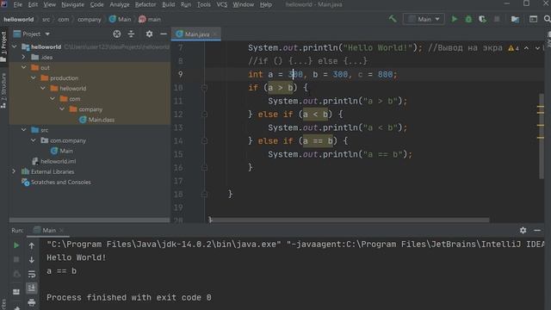
Task: Click the editor horizontal scrollbar
Action: 350,220
